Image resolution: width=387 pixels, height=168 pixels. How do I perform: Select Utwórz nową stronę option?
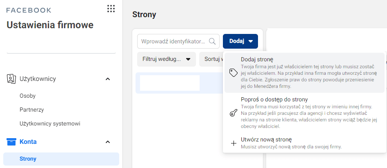coord(266,139)
